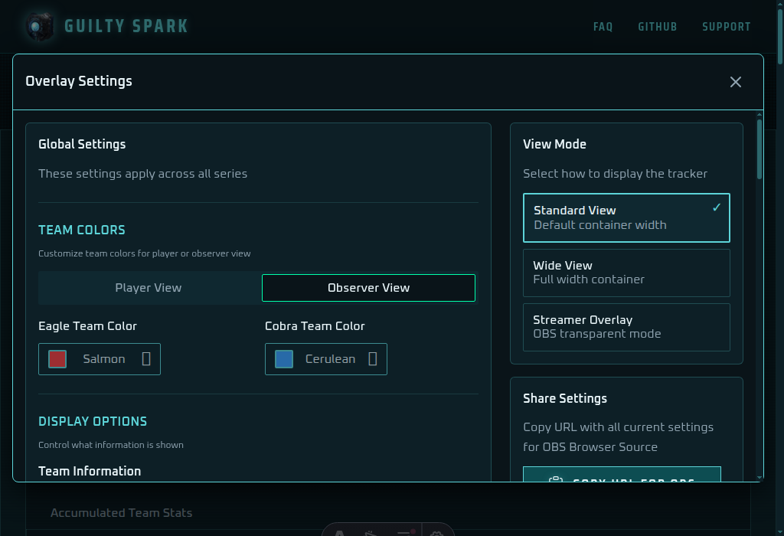The image size is (784, 536).
Task: Select the Standard View option
Action: (x=626, y=217)
